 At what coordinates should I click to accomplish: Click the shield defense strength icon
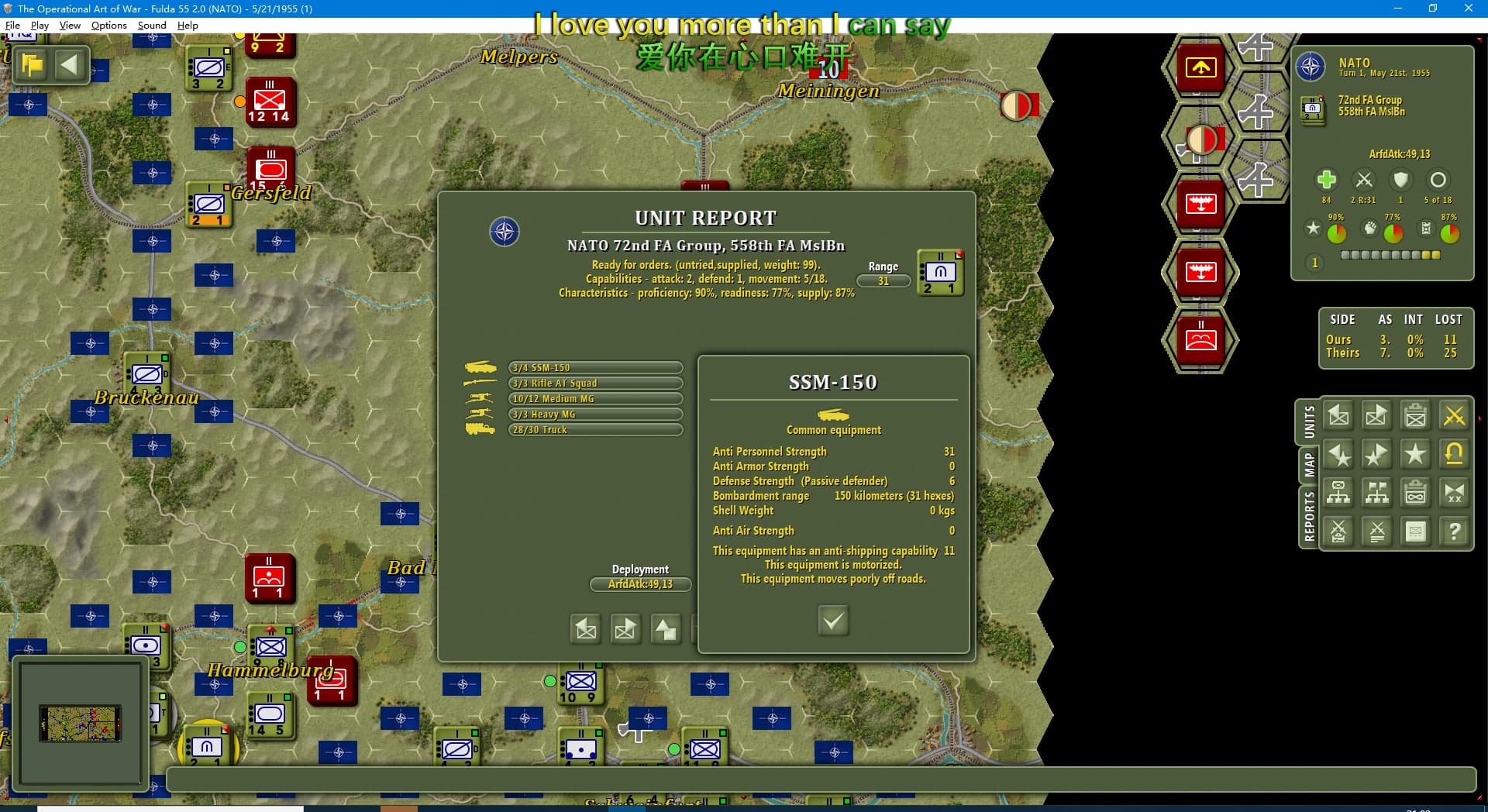[1400, 180]
